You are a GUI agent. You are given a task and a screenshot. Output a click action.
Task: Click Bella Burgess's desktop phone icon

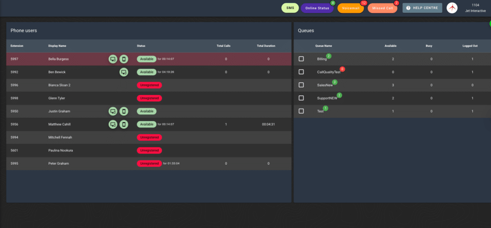113,59
